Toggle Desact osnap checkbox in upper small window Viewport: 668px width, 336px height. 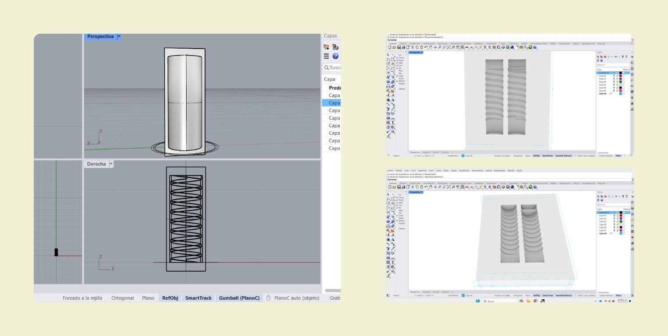coord(397,89)
